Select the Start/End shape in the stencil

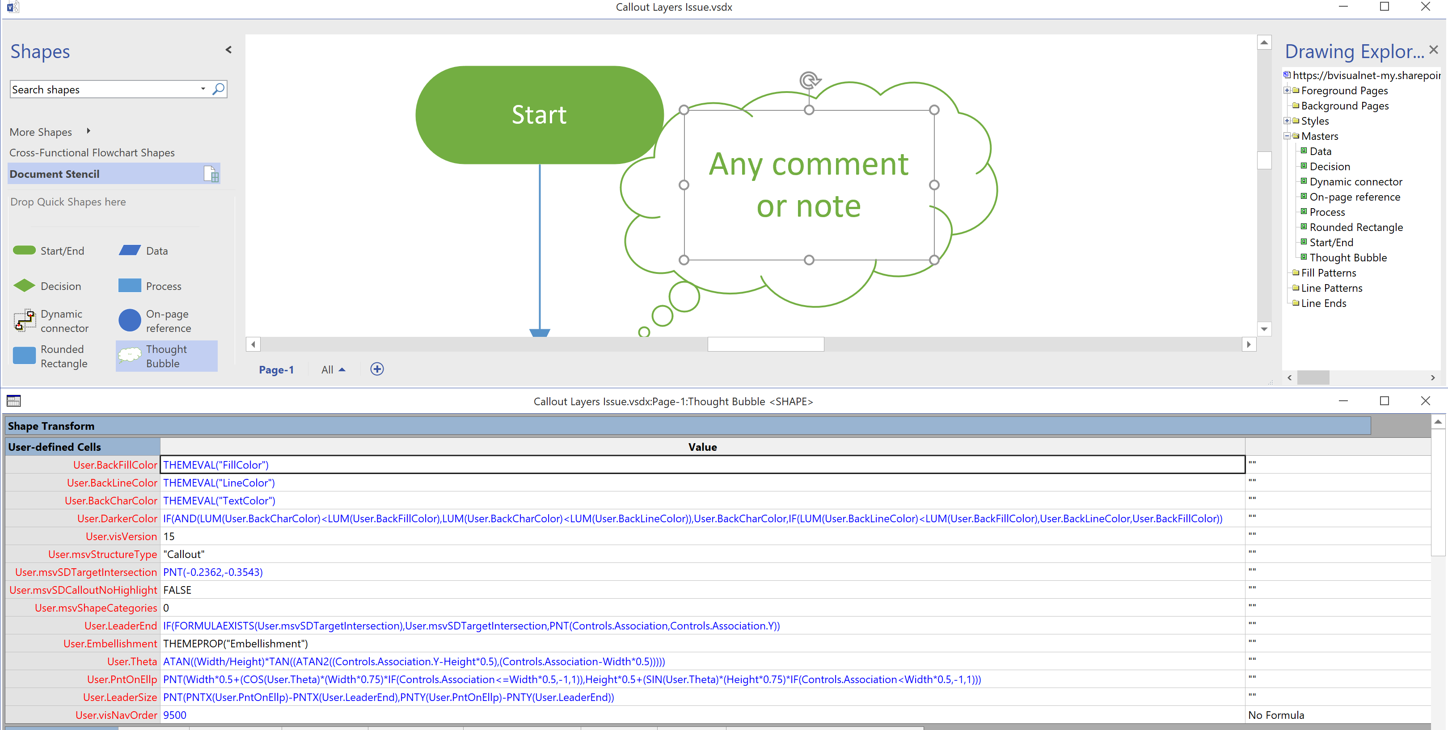coord(24,251)
